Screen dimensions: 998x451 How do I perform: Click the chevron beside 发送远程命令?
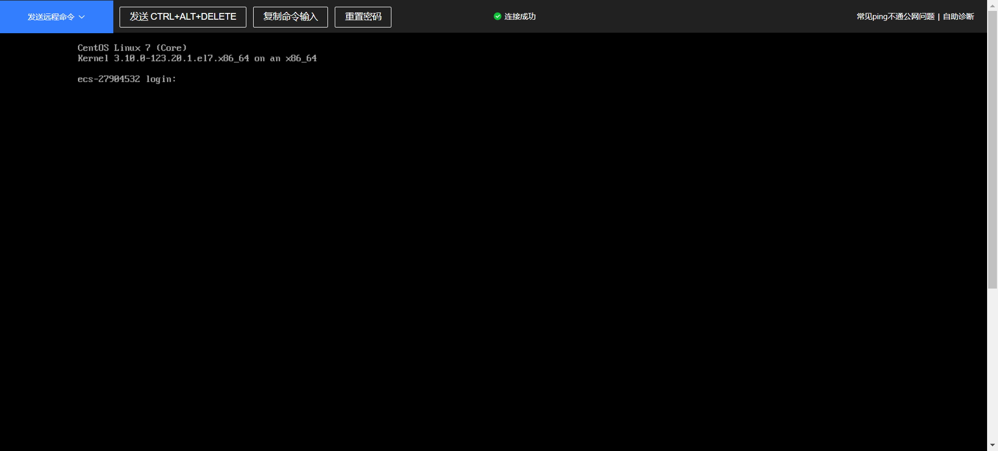(82, 17)
